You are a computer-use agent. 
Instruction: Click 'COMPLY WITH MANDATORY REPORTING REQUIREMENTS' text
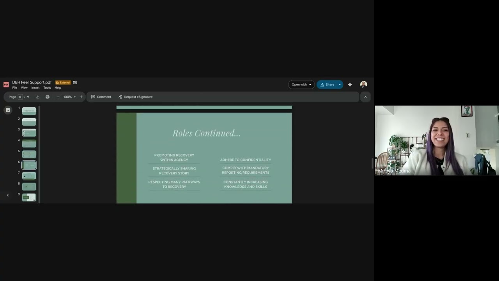(x=246, y=170)
